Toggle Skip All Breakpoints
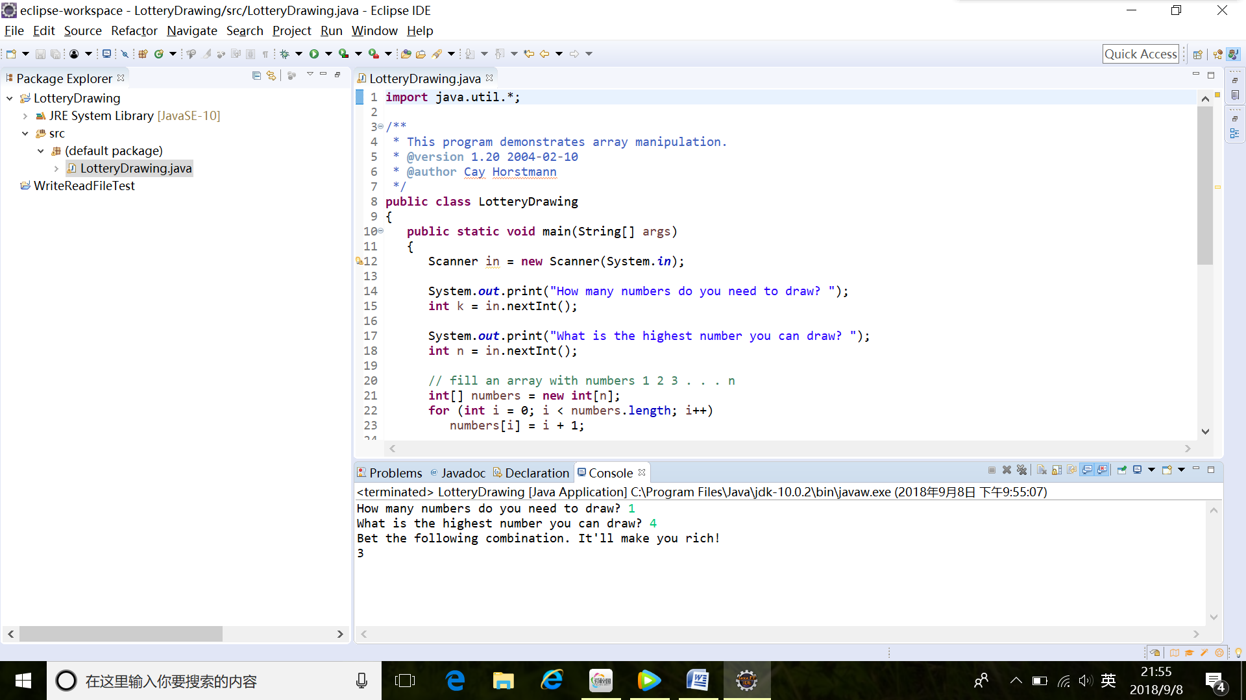1246x700 pixels. tap(125, 54)
